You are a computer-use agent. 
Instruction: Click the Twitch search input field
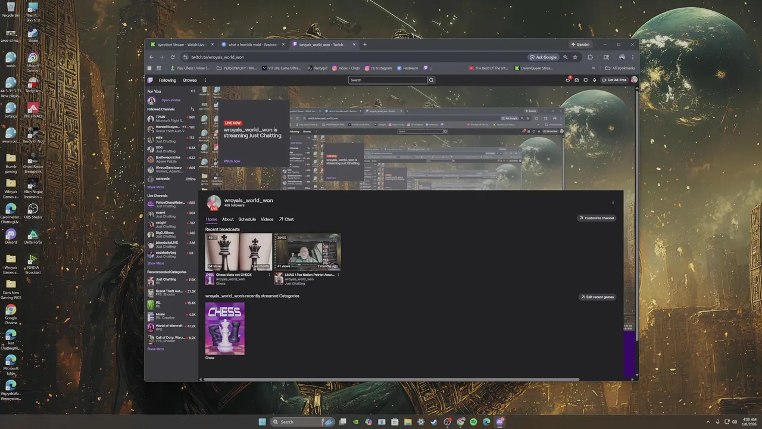point(388,80)
